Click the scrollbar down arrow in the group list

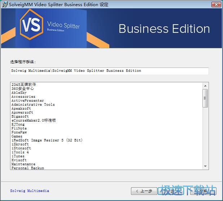point(205,166)
